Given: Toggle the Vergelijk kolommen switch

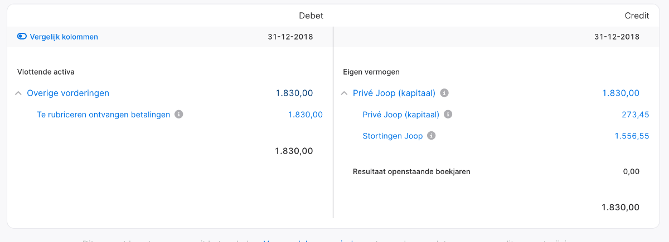Looking at the screenshot, I should click(22, 37).
